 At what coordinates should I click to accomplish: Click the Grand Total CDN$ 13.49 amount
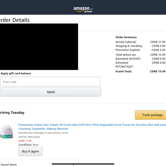tap(158, 72)
